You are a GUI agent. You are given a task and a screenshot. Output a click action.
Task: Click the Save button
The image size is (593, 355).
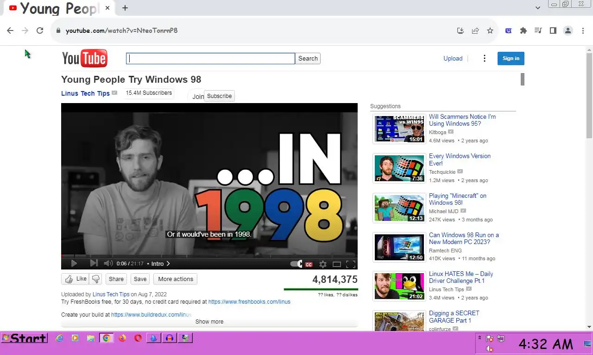click(140, 279)
